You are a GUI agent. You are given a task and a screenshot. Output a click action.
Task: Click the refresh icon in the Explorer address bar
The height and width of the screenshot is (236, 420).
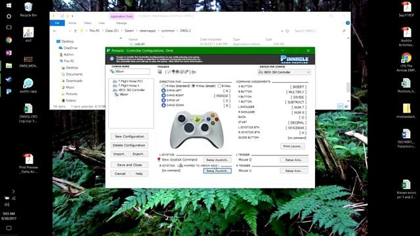287,31
